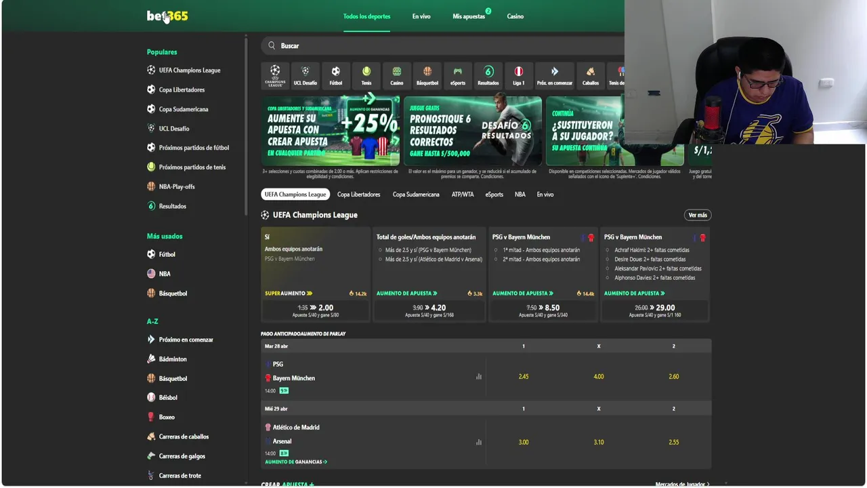The height and width of the screenshot is (488, 867).
Task: Click the Ver más button
Action: pos(698,215)
